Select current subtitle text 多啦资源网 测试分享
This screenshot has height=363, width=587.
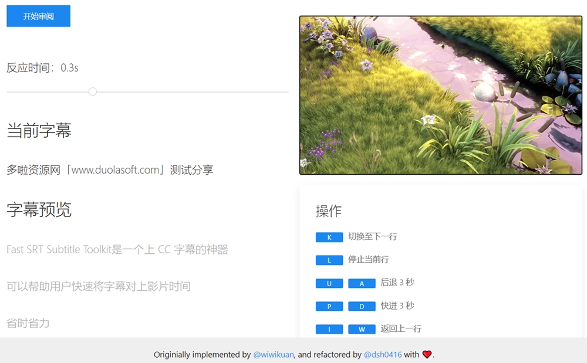(110, 170)
